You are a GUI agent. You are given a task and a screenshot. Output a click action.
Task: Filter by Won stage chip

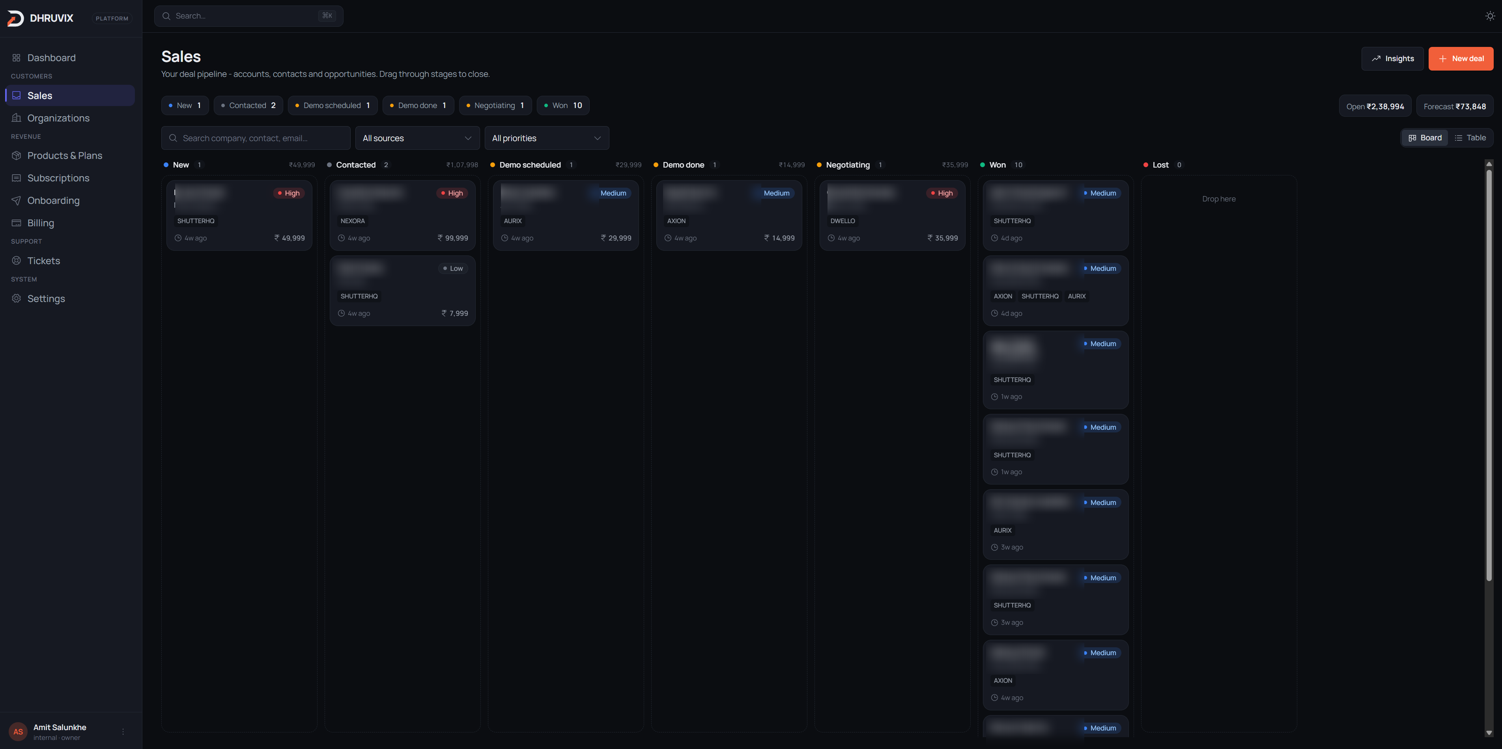563,106
